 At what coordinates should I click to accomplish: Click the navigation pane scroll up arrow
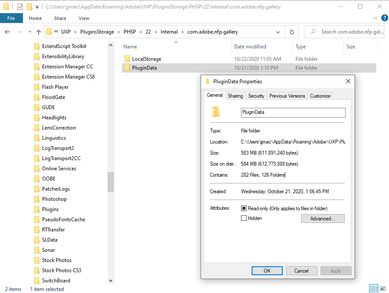click(111, 45)
